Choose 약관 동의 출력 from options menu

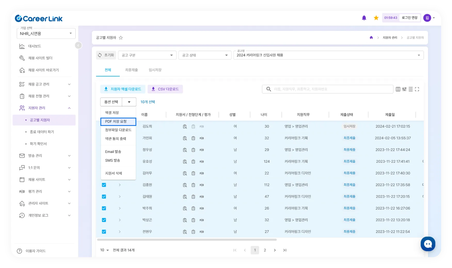[118, 139]
